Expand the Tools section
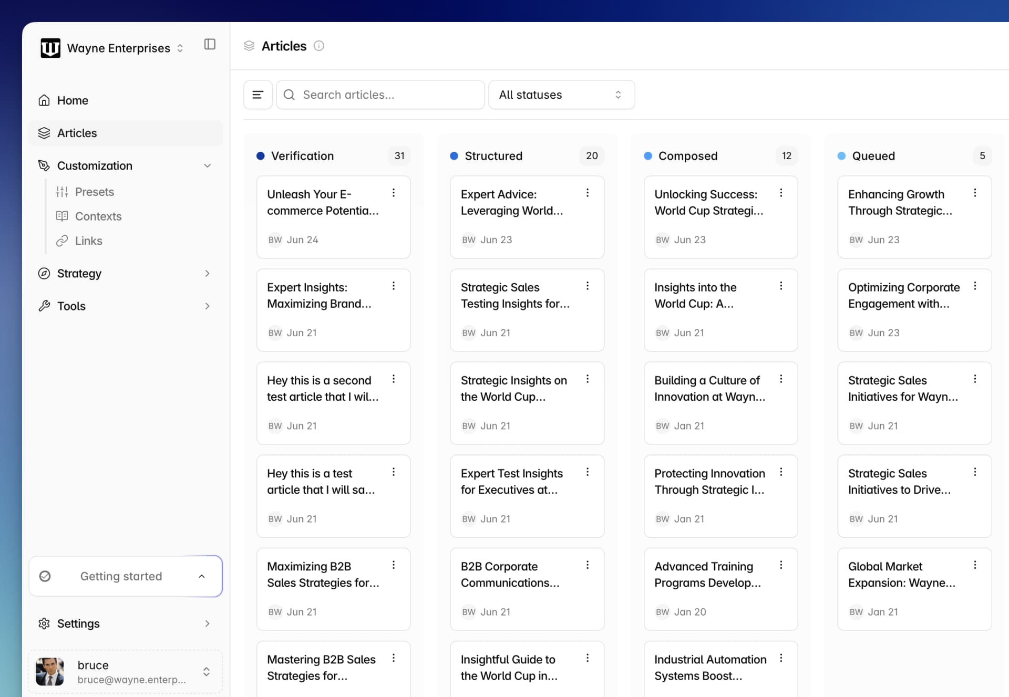 [207, 306]
